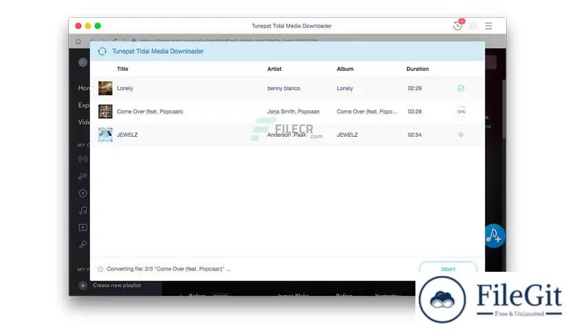The height and width of the screenshot is (333, 575).
Task: Click the Artist column header
Action: tap(274, 69)
